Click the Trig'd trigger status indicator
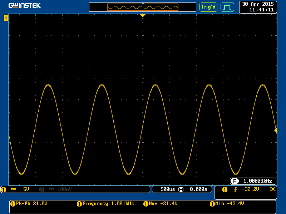Screen dimensions: 286x214 pyautogui.click(x=208, y=7)
